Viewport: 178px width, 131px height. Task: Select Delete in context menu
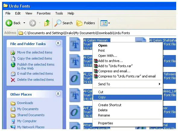128,110
